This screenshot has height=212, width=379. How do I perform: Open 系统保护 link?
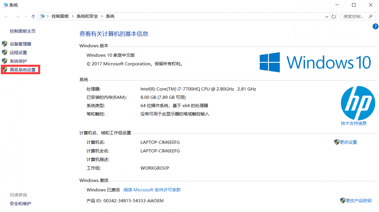18,61
